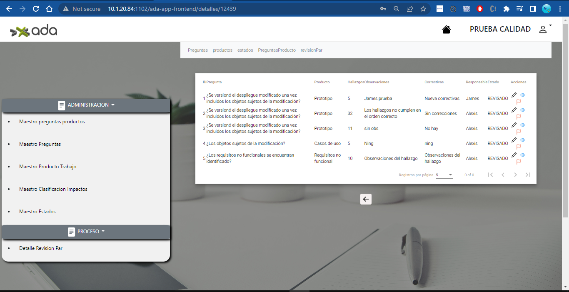Click eye icon for row 3
This screenshot has height=292, width=569.
click(523, 125)
